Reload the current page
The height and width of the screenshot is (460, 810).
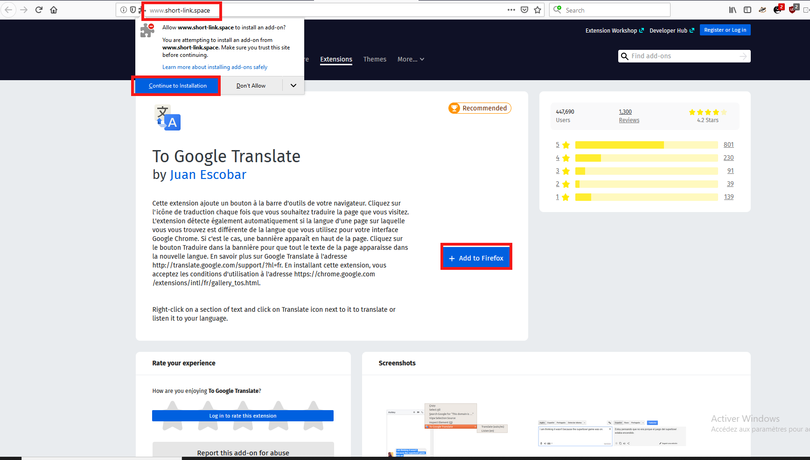point(39,10)
